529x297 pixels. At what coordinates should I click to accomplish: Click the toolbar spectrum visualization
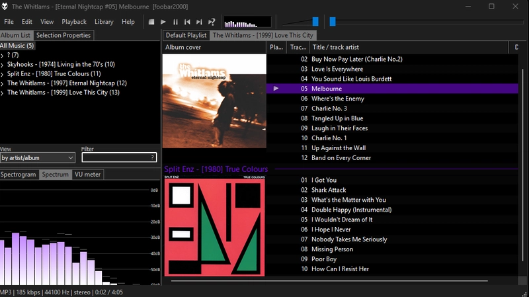pos(247,22)
